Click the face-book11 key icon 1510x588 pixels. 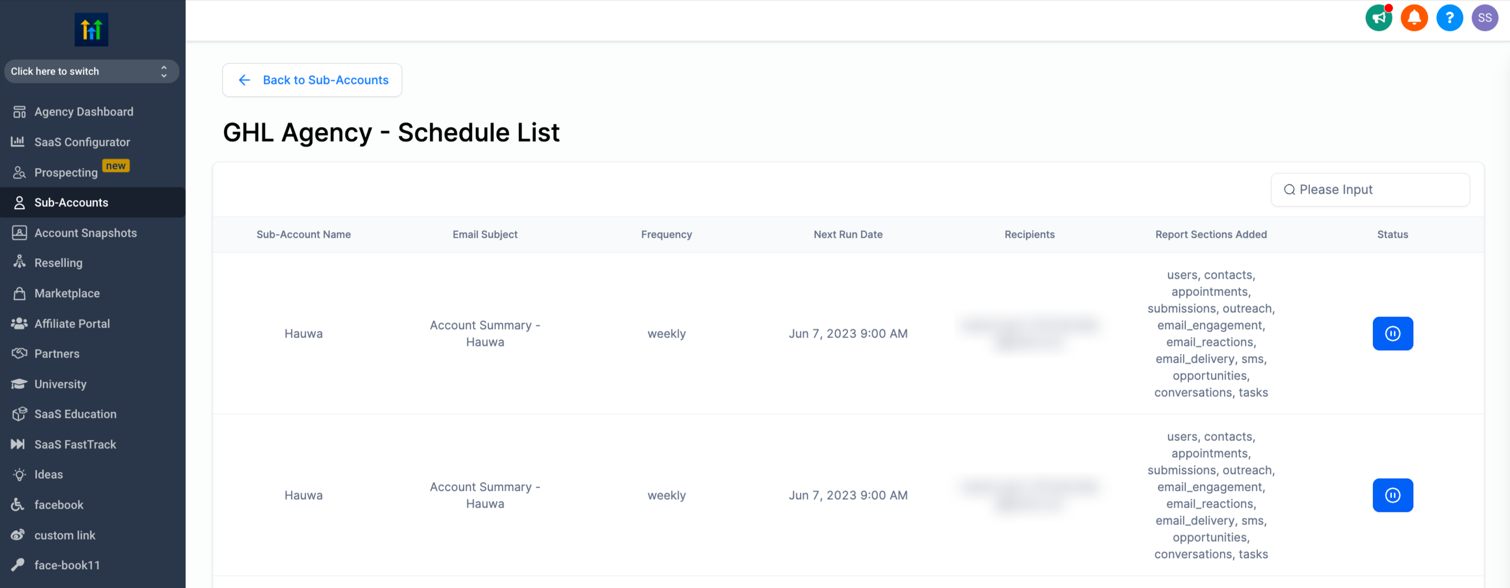click(x=17, y=565)
